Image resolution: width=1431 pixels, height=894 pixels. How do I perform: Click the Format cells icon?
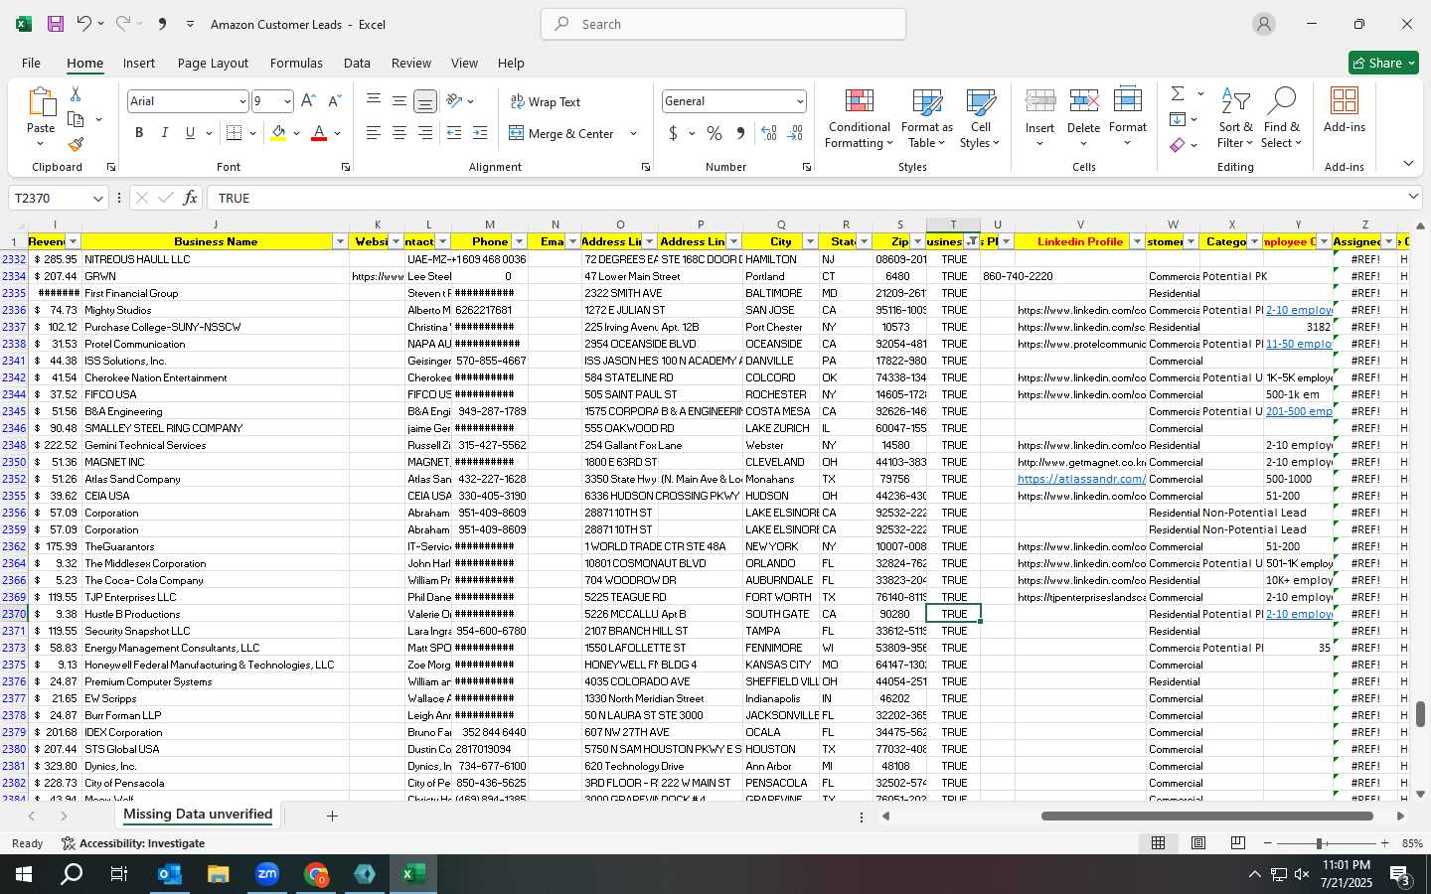tap(1127, 101)
